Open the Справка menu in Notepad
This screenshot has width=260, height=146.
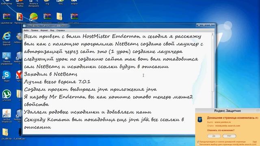click(x=61, y=30)
